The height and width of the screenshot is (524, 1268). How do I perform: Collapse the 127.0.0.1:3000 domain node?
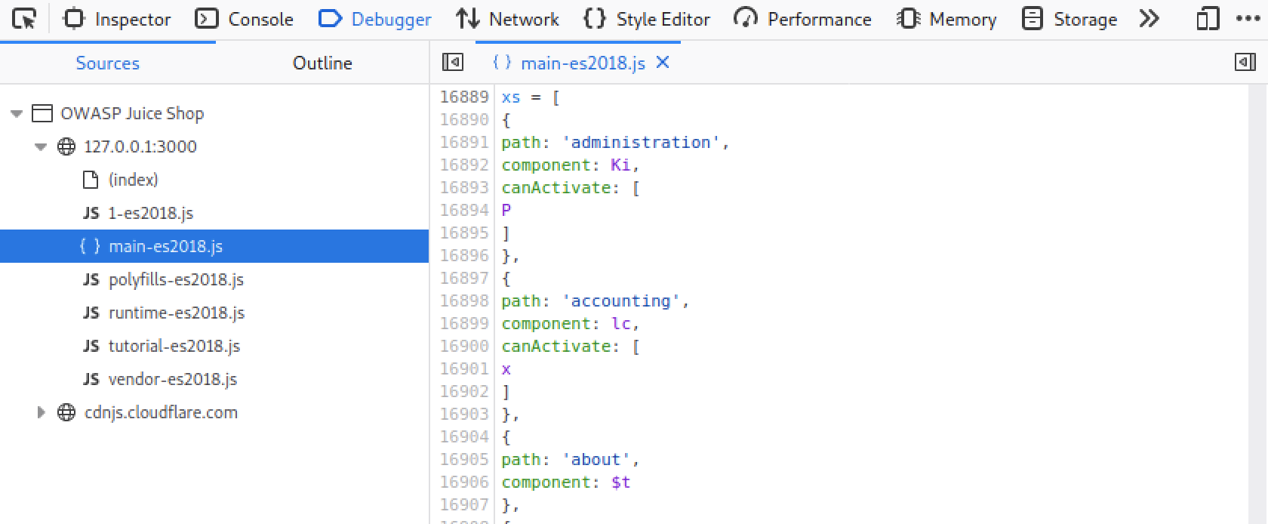[41, 147]
